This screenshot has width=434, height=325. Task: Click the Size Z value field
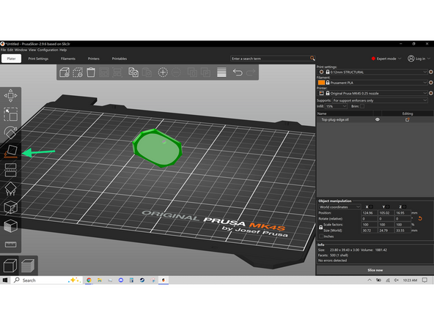[402, 230]
